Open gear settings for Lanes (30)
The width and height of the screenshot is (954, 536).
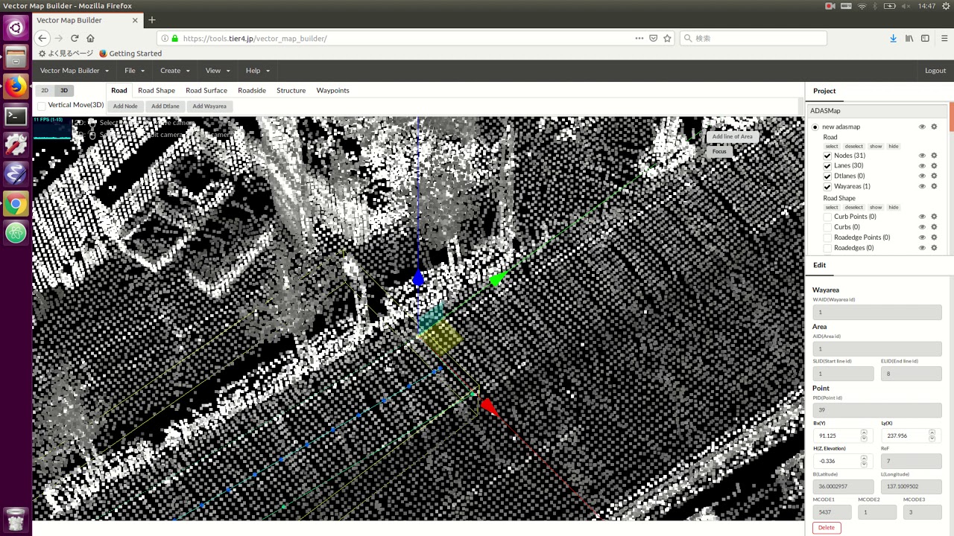pyautogui.click(x=934, y=165)
